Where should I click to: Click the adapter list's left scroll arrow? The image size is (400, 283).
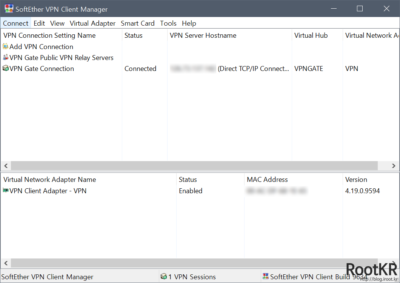tap(6, 263)
